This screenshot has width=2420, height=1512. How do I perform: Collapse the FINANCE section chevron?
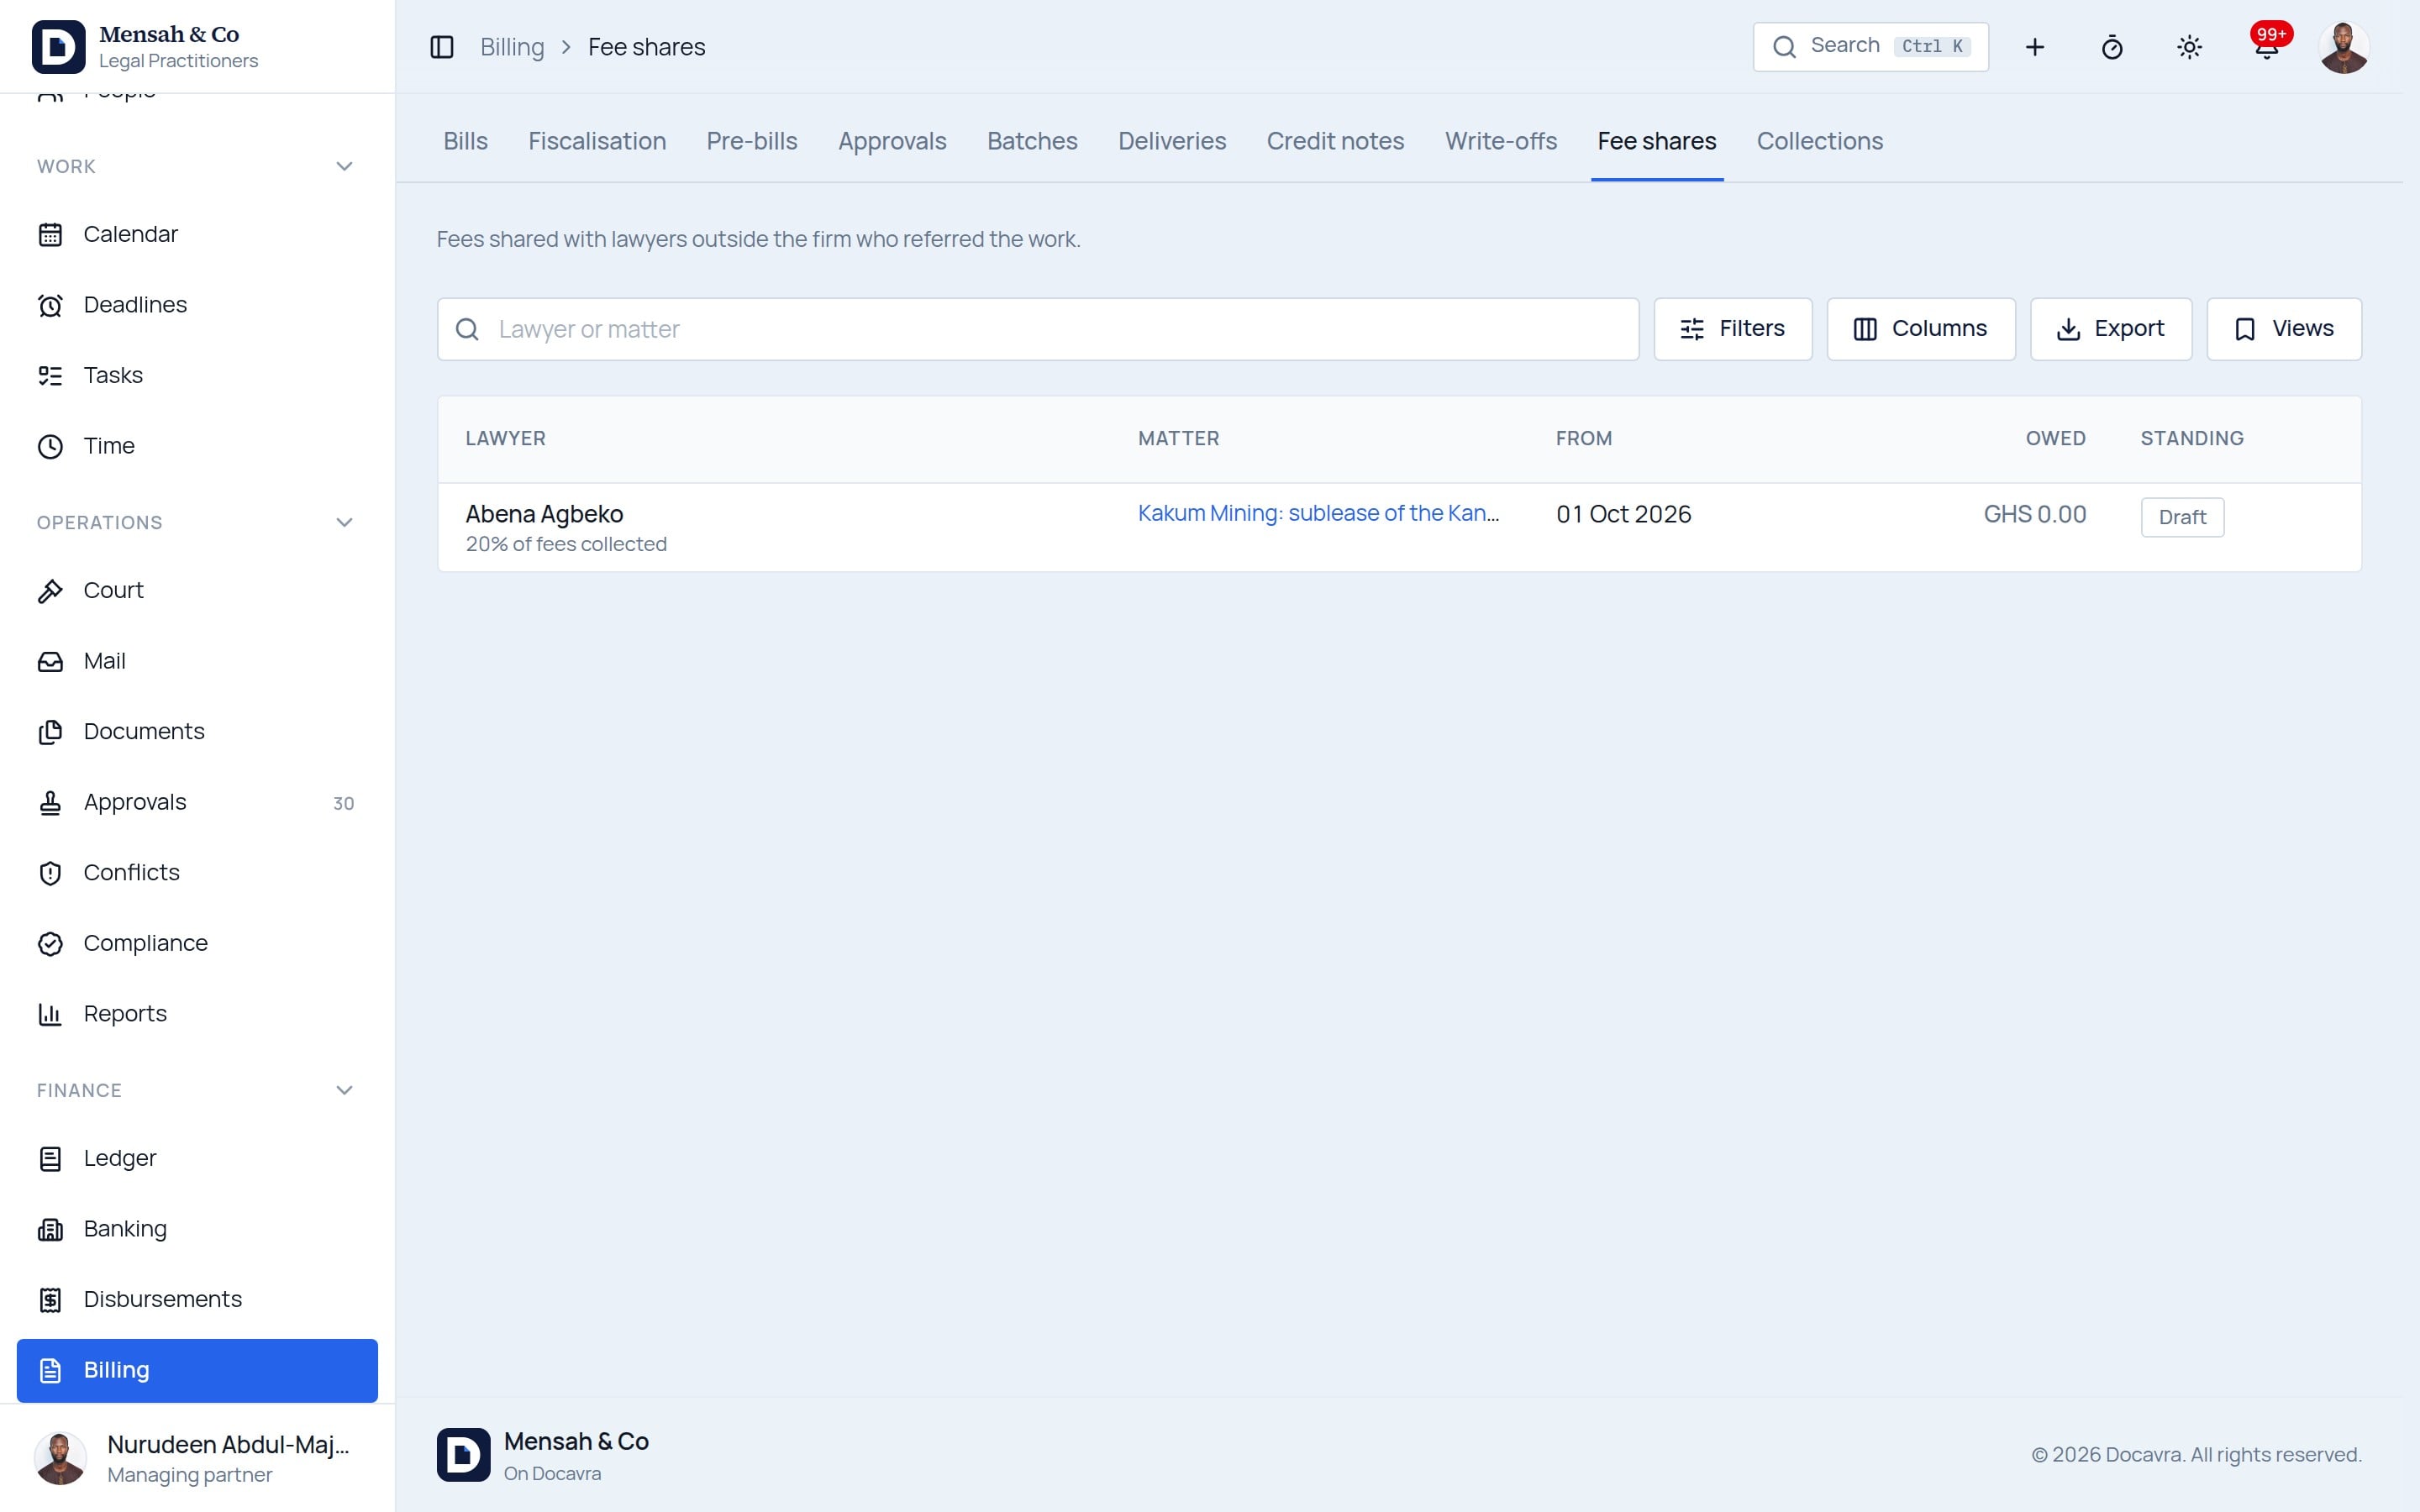click(x=344, y=1090)
